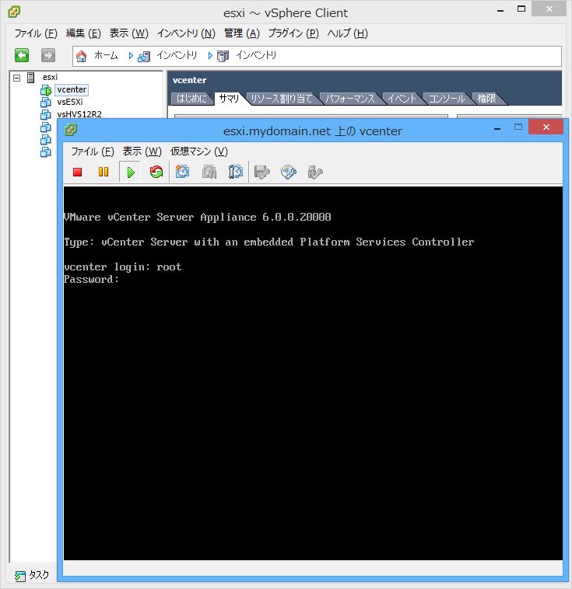The width and height of the screenshot is (572, 589).
Task: Click the grey forward navigation arrow
Action: point(48,55)
